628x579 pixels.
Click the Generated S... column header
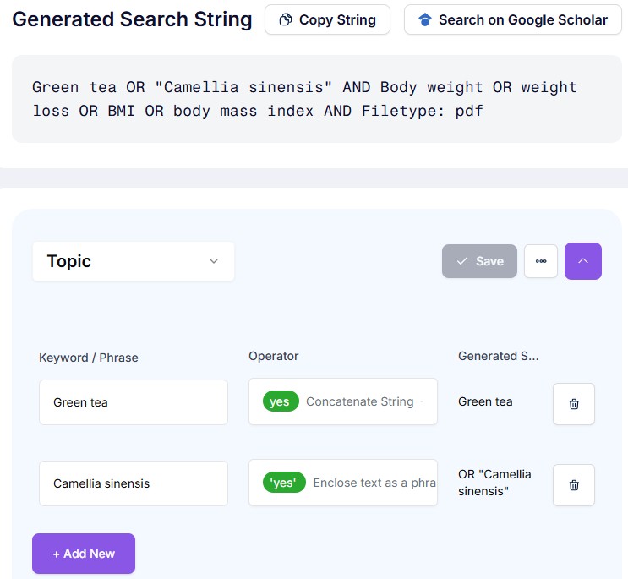pos(498,356)
